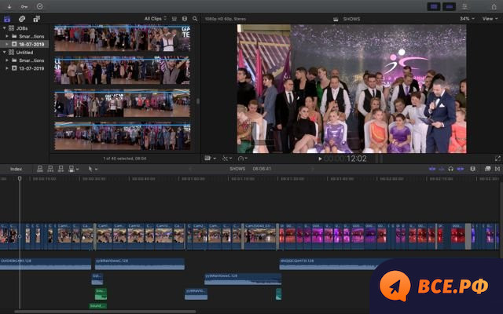Expand the JOBs library disclosure triangle
503x314 pixels.
6,27
